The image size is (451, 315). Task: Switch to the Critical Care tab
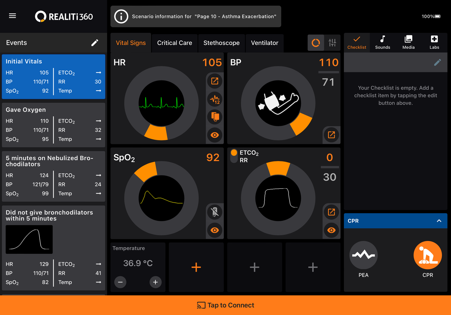pyautogui.click(x=174, y=43)
